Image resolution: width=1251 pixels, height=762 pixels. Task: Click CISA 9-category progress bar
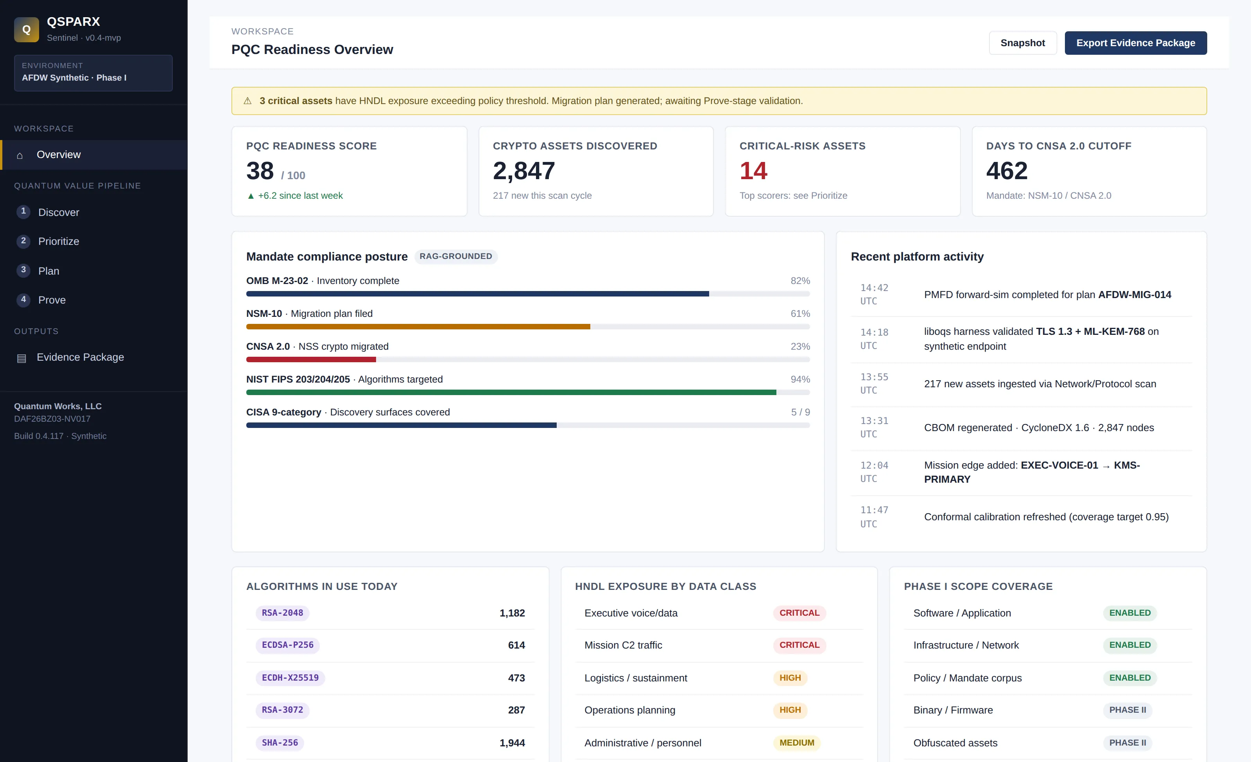click(528, 425)
